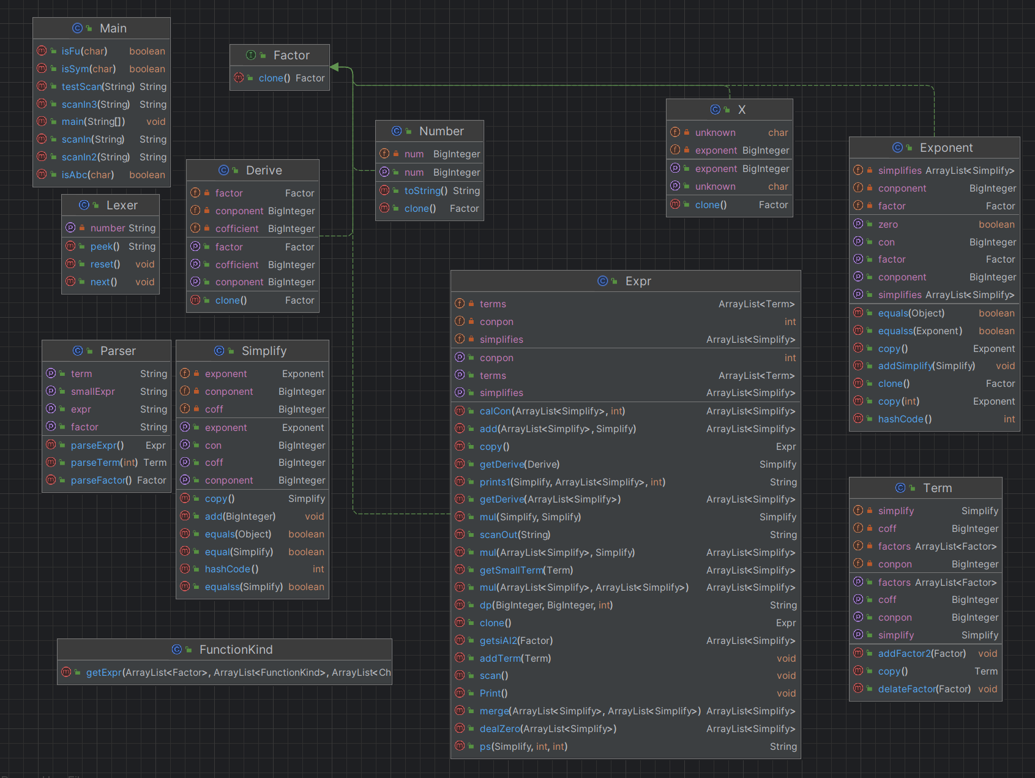
Task: Click method icon of Expr calCon row
Action: click(460, 411)
